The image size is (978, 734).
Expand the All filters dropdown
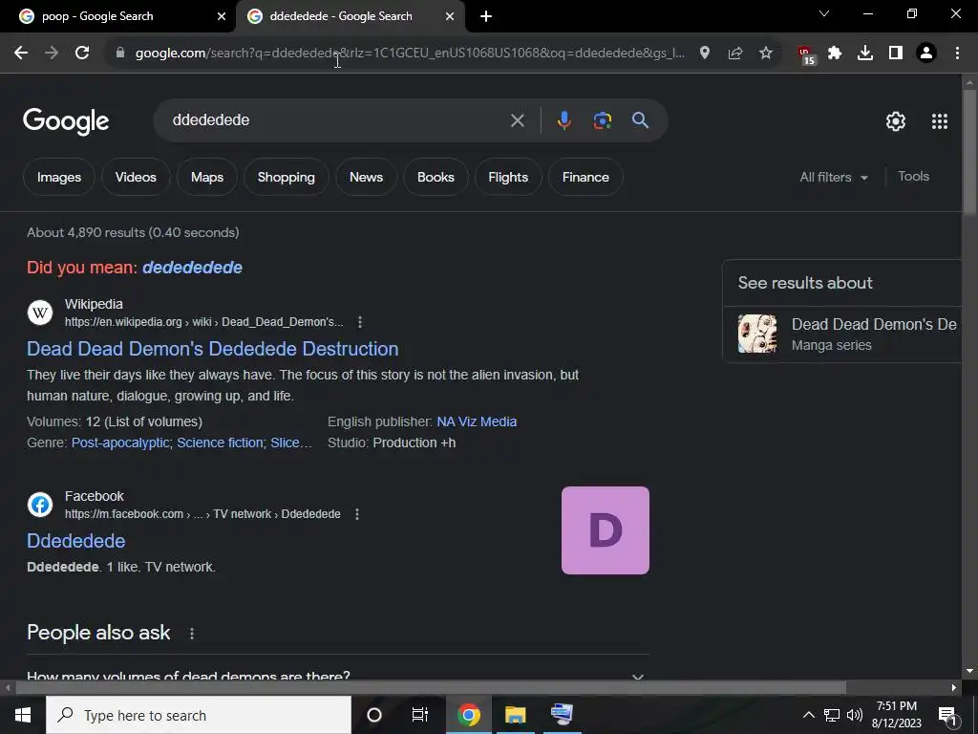(834, 177)
